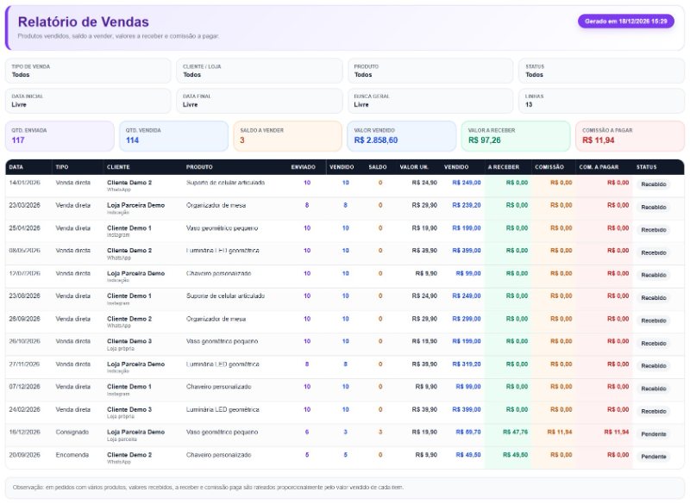690x504 pixels.
Task: Click the 'Produto' column header
Action: coord(199,167)
